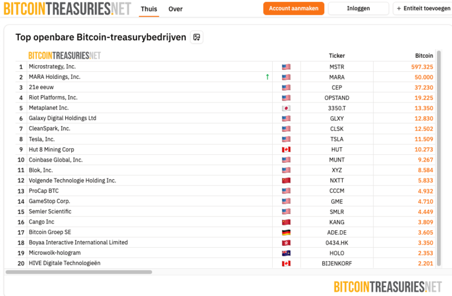Click the US flag in Riot Platforms row
This screenshot has height=296, width=452.
(x=286, y=98)
